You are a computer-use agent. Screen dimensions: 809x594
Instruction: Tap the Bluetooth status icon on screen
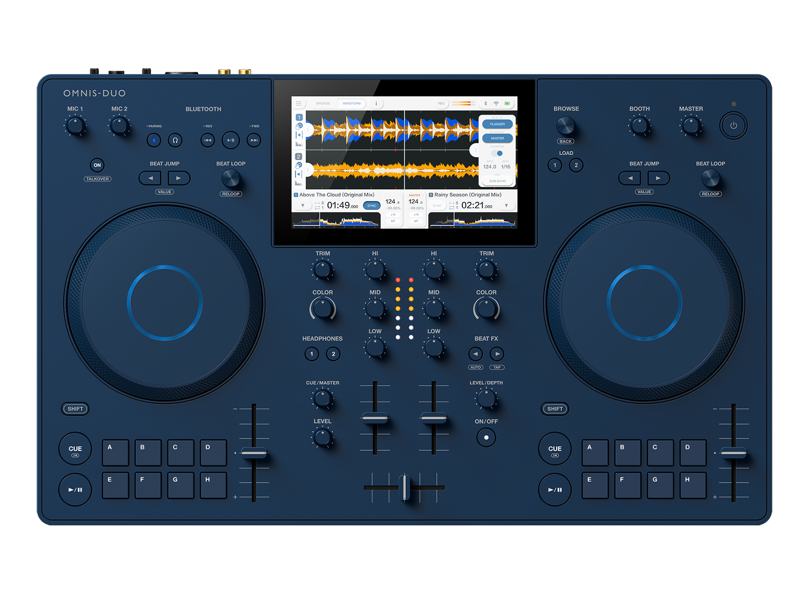(x=486, y=103)
